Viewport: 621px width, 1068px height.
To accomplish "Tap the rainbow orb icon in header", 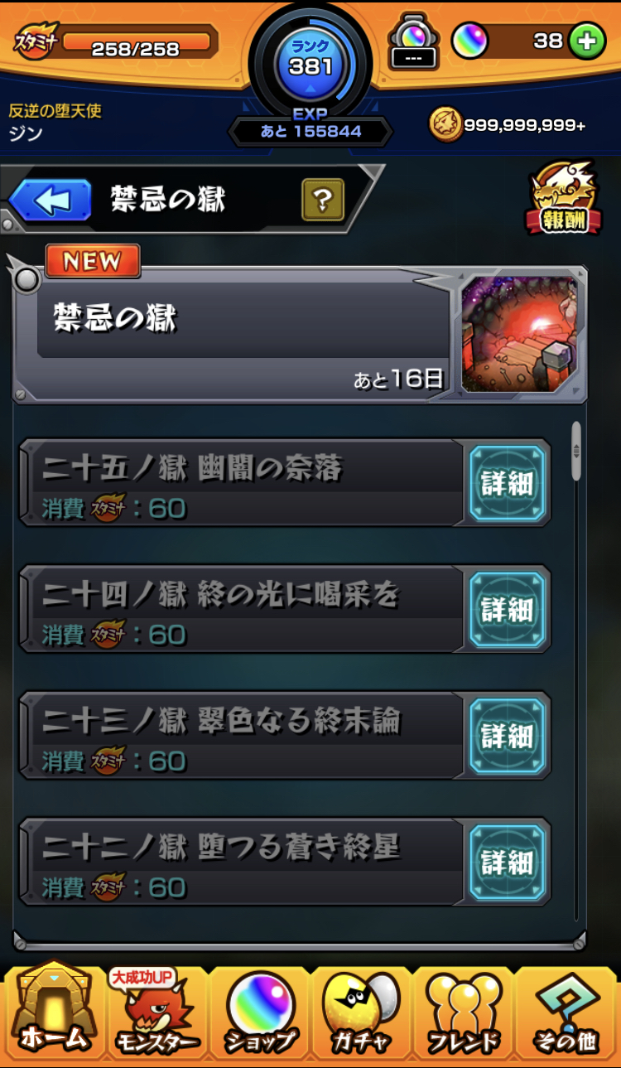I will point(469,41).
